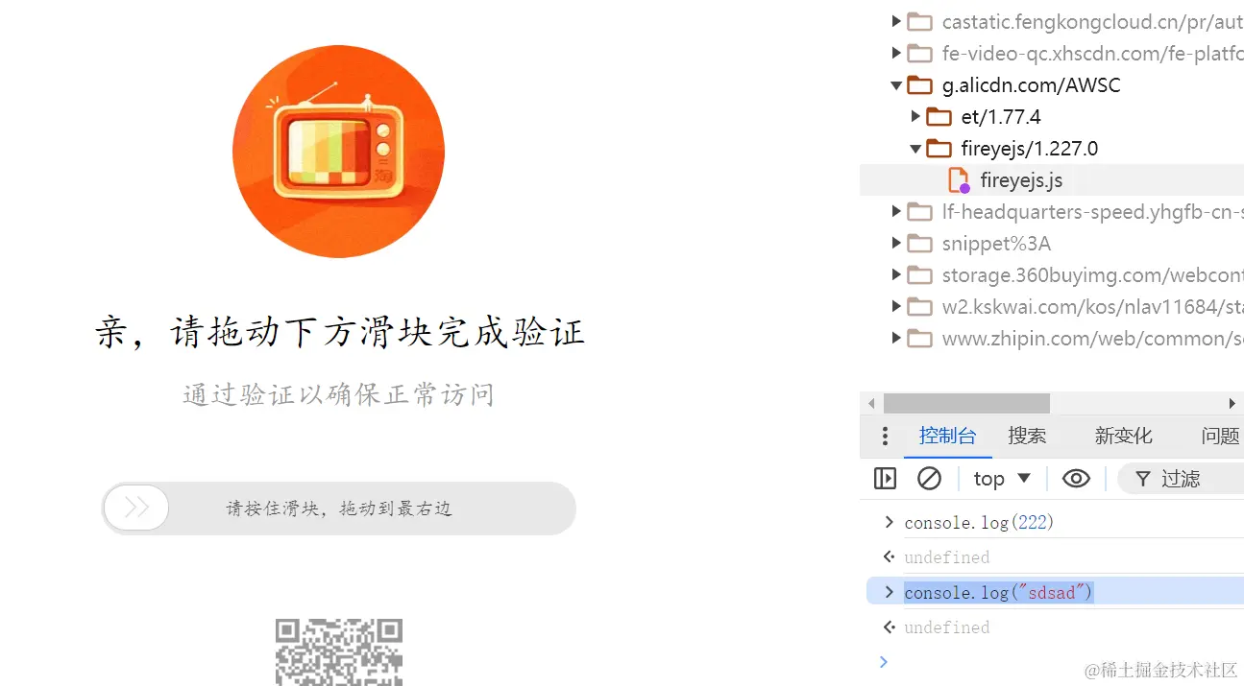Click the subtitle 通过验证以确保正常访问
The width and height of the screenshot is (1244, 686).
tap(338, 394)
